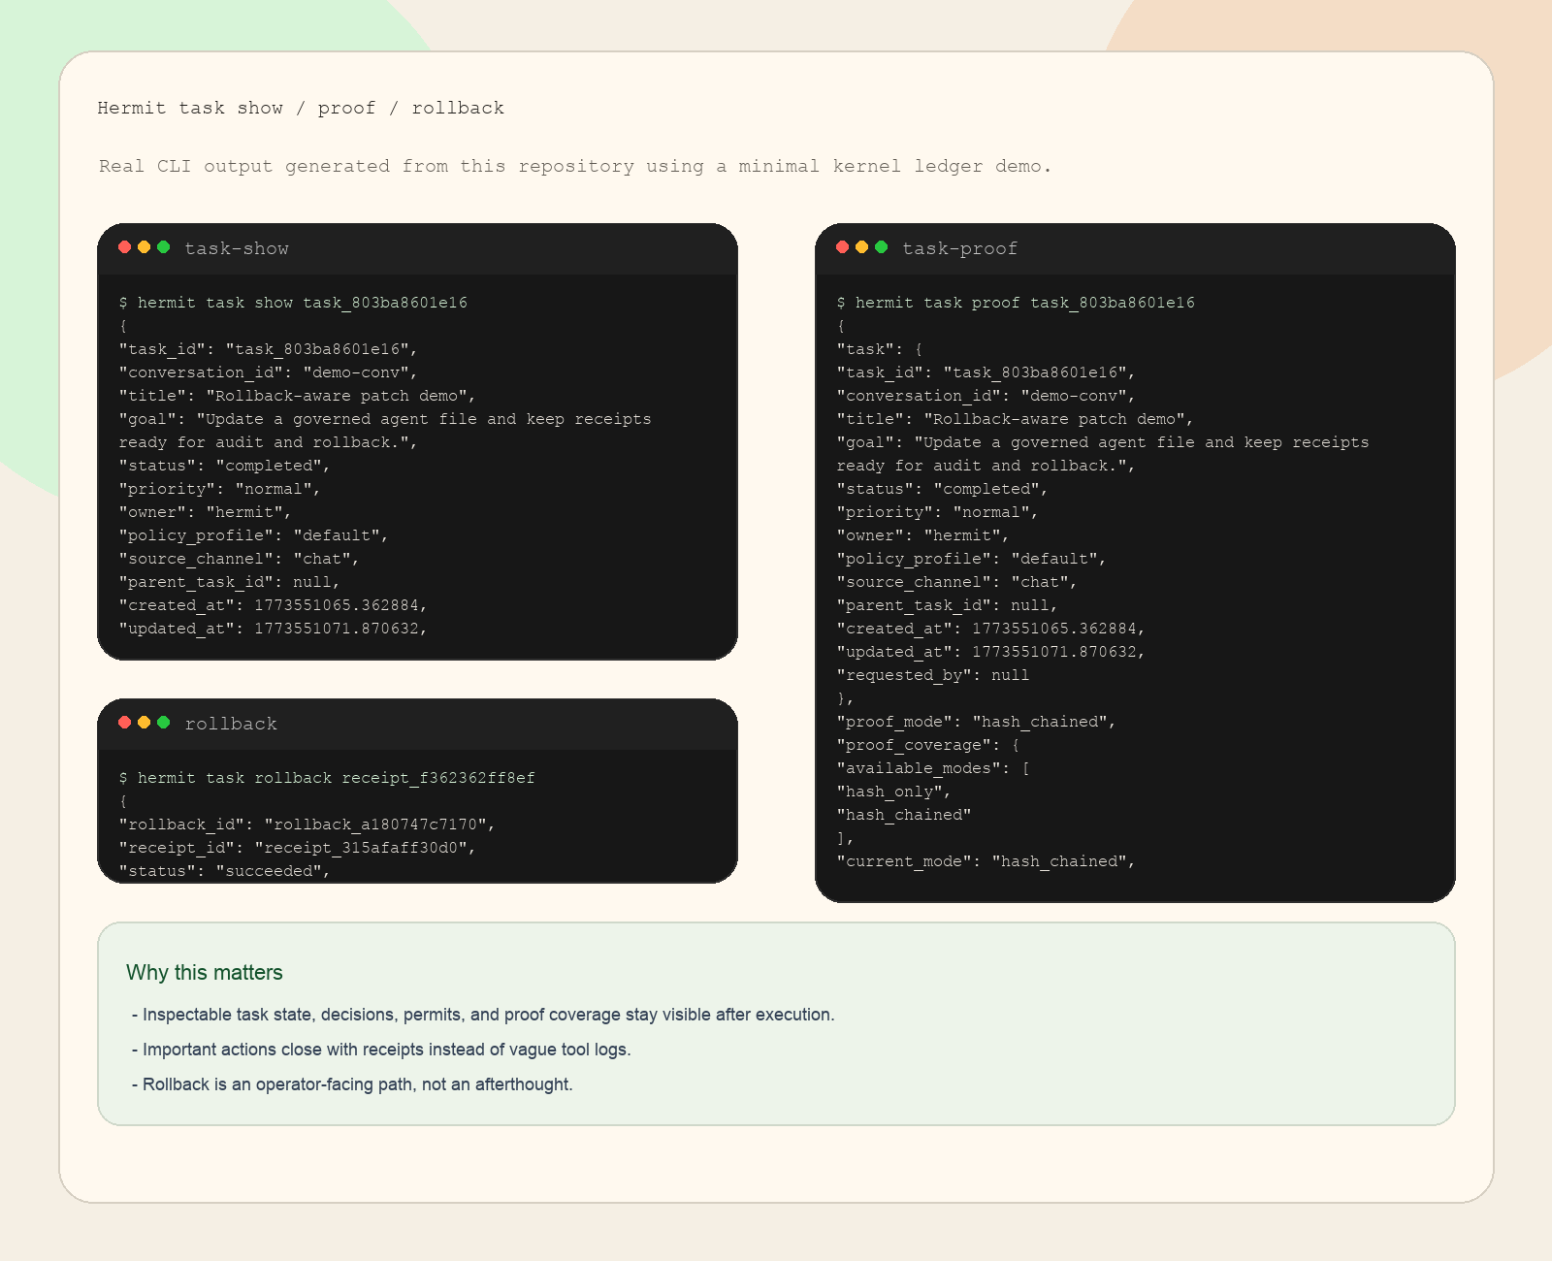Screen dimensions: 1552x1261
Task: Click the Why this matters heading
Action: coord(205,972)
